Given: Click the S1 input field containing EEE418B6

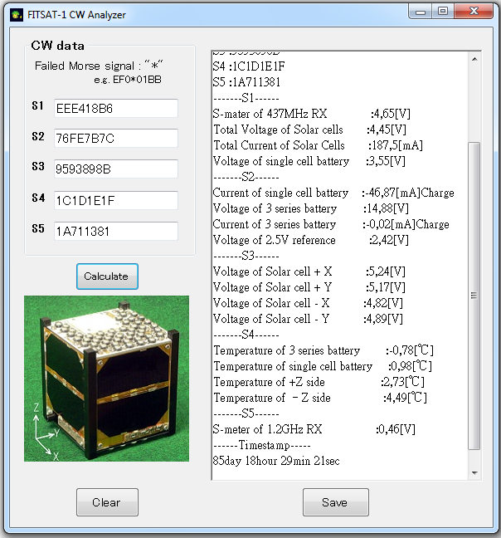Looking at the screenshot, I should pos(116,109).
